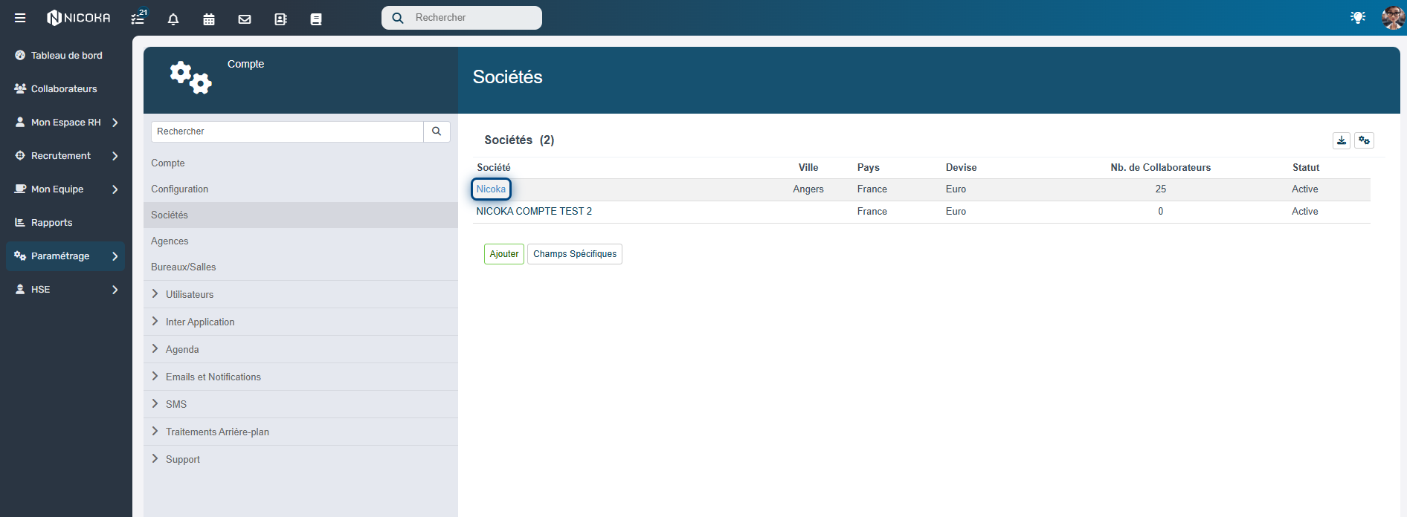Expand the Agenda section

pyautogui.click(x=300, y=349)
